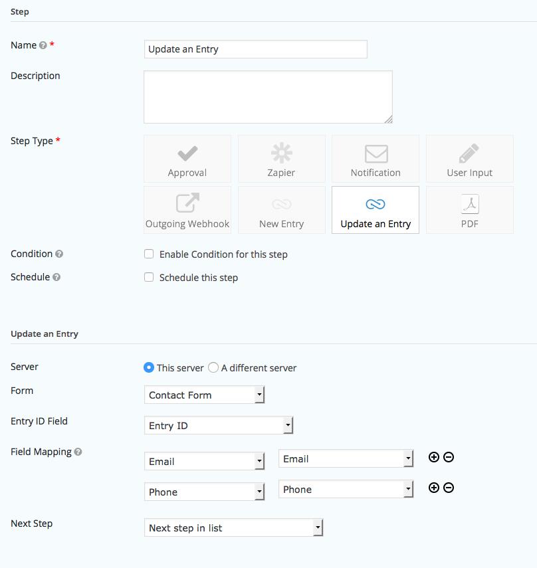Tick the Schedule this step checkbox
Viewport: 537px width, 568px height.
149,277
